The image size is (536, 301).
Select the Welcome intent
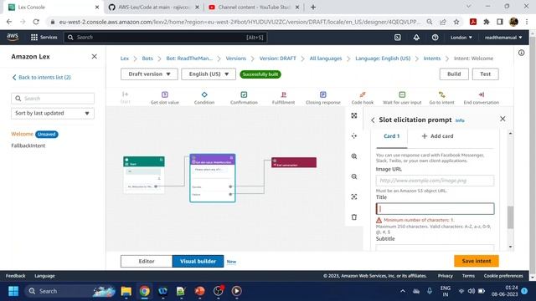pos(23,134)
